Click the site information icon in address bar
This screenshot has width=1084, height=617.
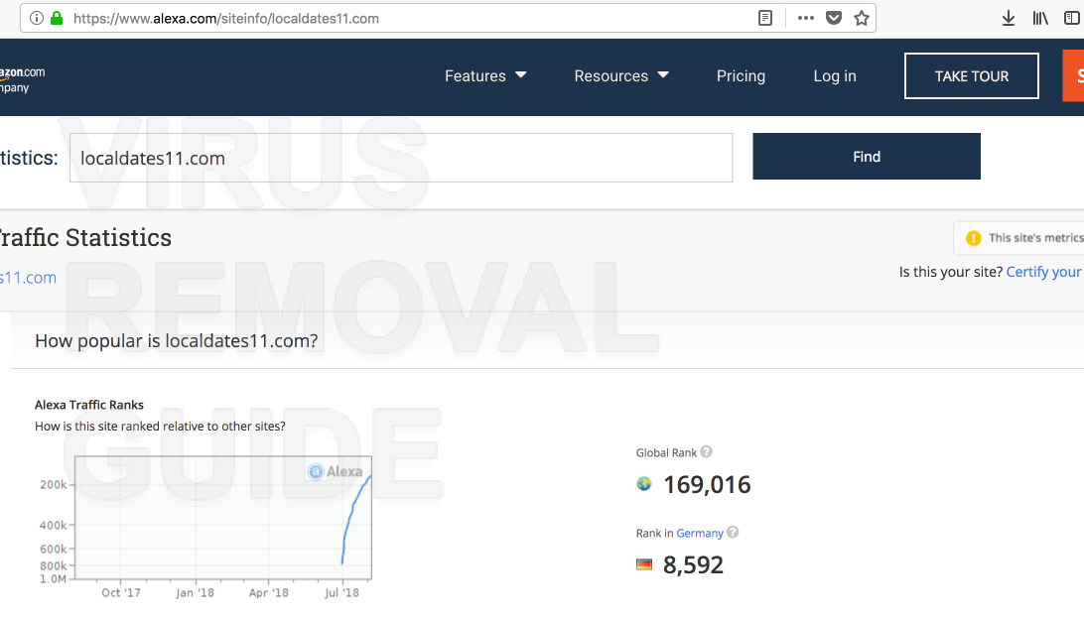click(37, 19)
